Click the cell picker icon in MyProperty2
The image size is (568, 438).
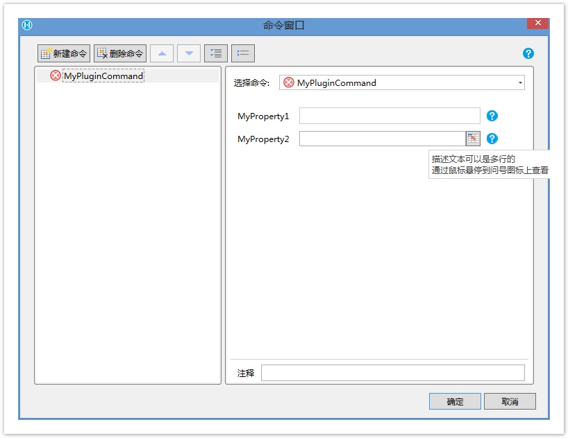point(473,139)
